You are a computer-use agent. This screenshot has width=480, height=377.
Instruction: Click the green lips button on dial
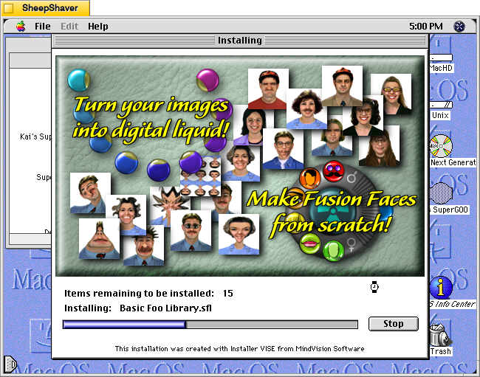310,243
